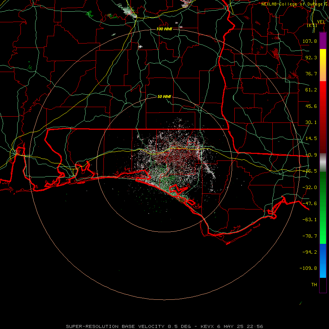Click the 107.8 value on the velocity scale
The image size is (329, 329).
pos(310,41)
